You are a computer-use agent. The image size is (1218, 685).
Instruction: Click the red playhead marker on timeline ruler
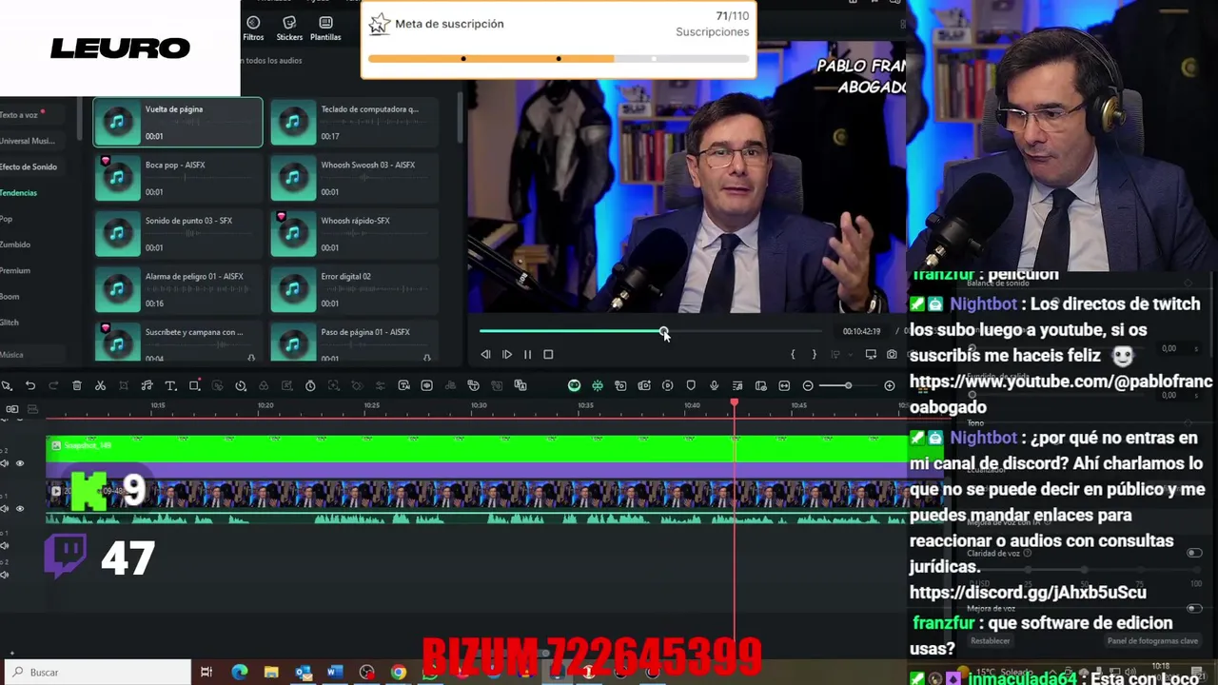pos(735,404)
